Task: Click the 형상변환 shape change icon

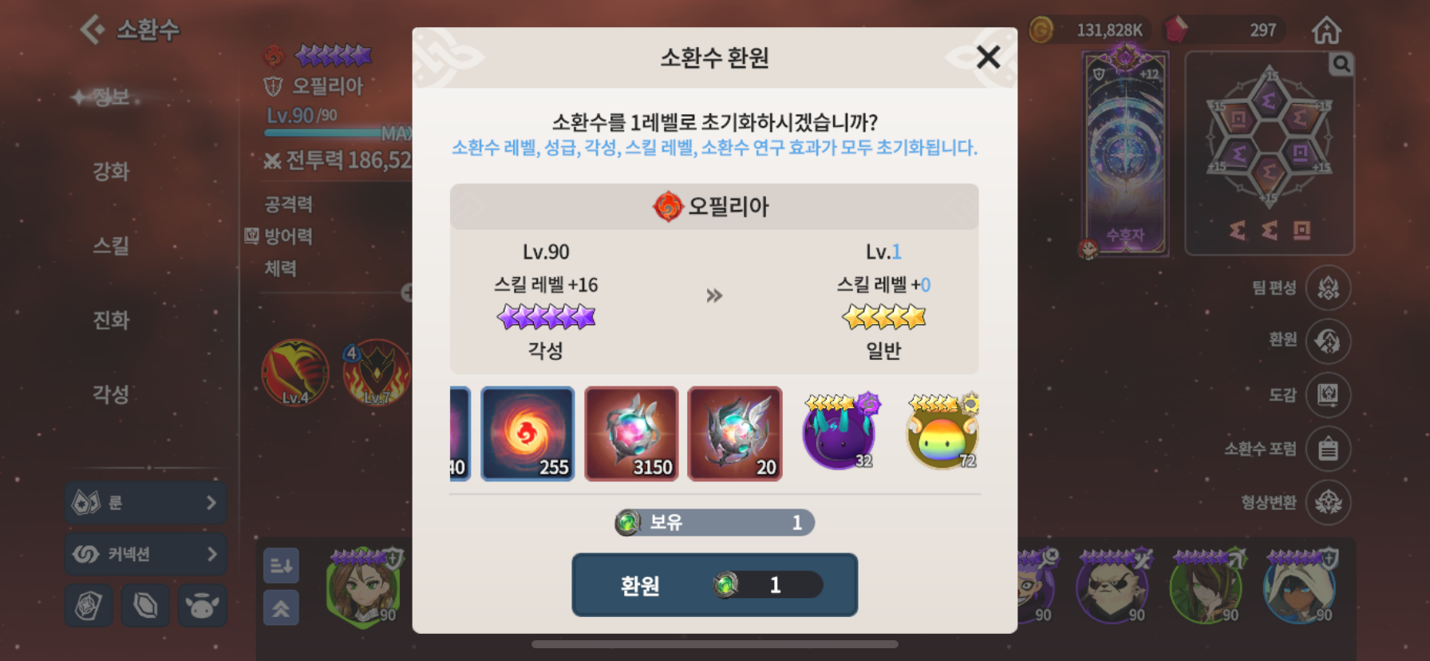Action: pos(1328,502)
